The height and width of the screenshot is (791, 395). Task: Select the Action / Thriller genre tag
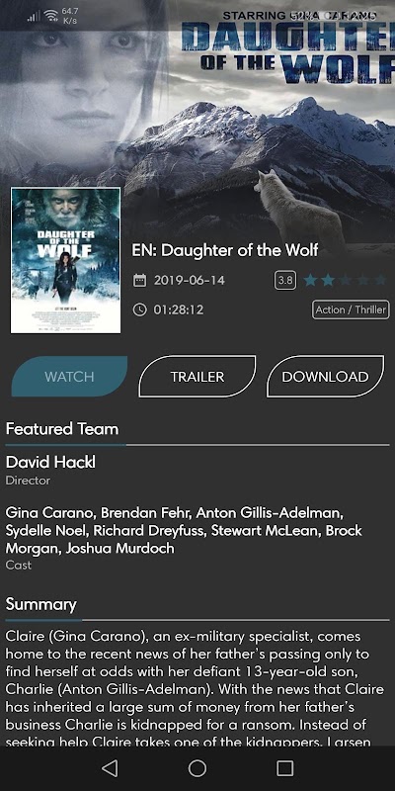[x=351, y=309]
